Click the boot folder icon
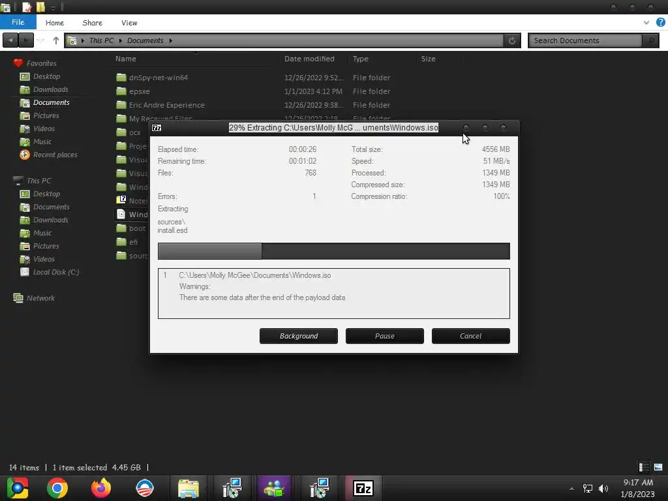The width and height of the screenshot is (668, 501). click(x=121, y=228)
